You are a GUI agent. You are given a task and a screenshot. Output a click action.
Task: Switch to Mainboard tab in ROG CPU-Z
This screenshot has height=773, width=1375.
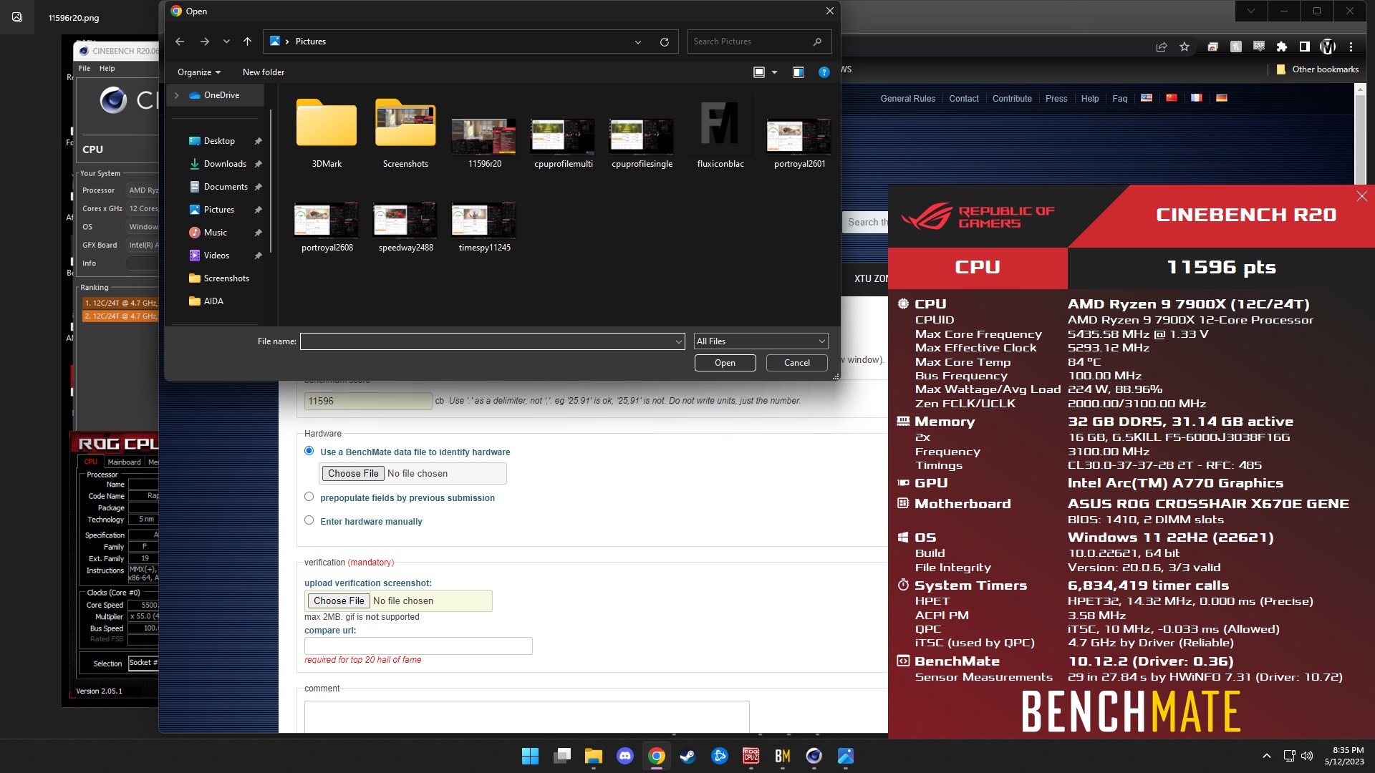pos(125,462)
